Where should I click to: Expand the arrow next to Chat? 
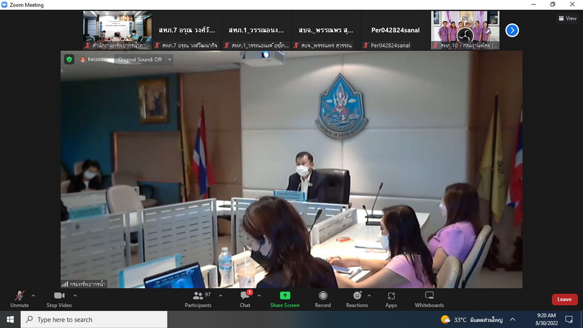tap(259, 296)
